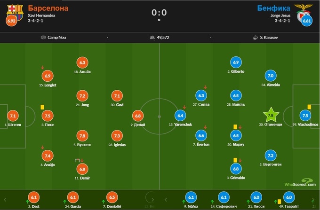This screenshot has width=320, height=210.
Task: Click Barcelona's 6.92 team rating badge
Action: coord(10,22)
